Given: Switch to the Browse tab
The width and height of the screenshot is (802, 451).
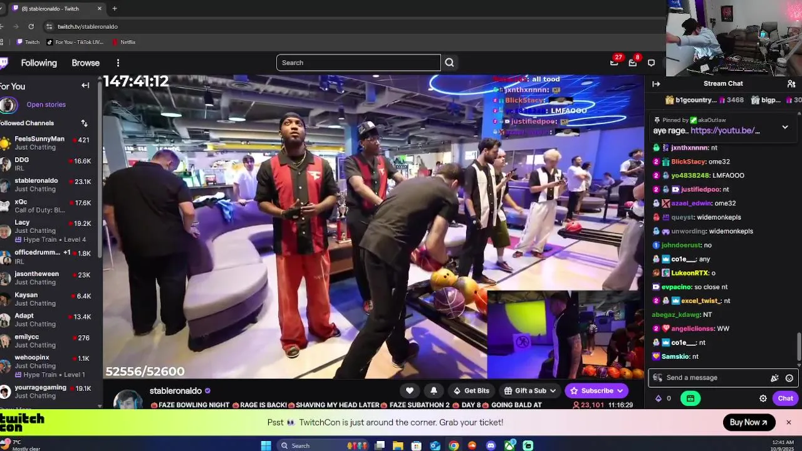Looking at the screenshot, I should 85,63.
